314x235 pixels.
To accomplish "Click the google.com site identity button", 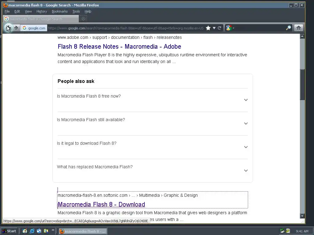I will (x=34, y=28).
